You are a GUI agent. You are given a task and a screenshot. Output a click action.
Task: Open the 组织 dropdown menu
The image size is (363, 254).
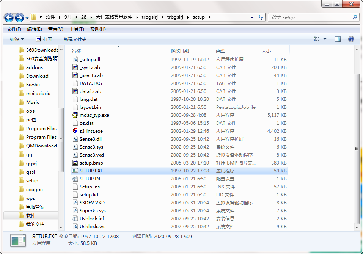coord(17,39)
